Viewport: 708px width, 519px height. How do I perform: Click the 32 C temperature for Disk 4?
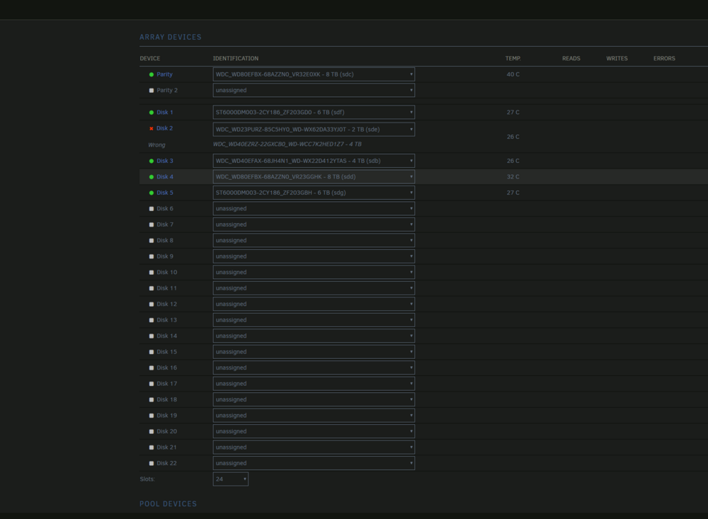[x=513, y=177]
